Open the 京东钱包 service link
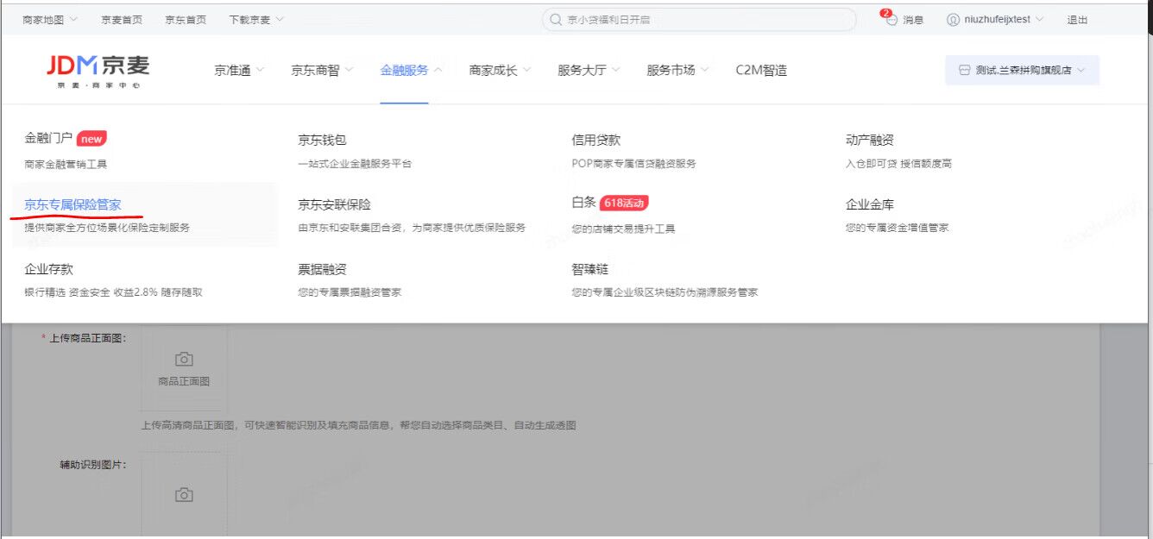Image resolution: width=1153 pixels, height=539 pixels. [x=324, y=138]
